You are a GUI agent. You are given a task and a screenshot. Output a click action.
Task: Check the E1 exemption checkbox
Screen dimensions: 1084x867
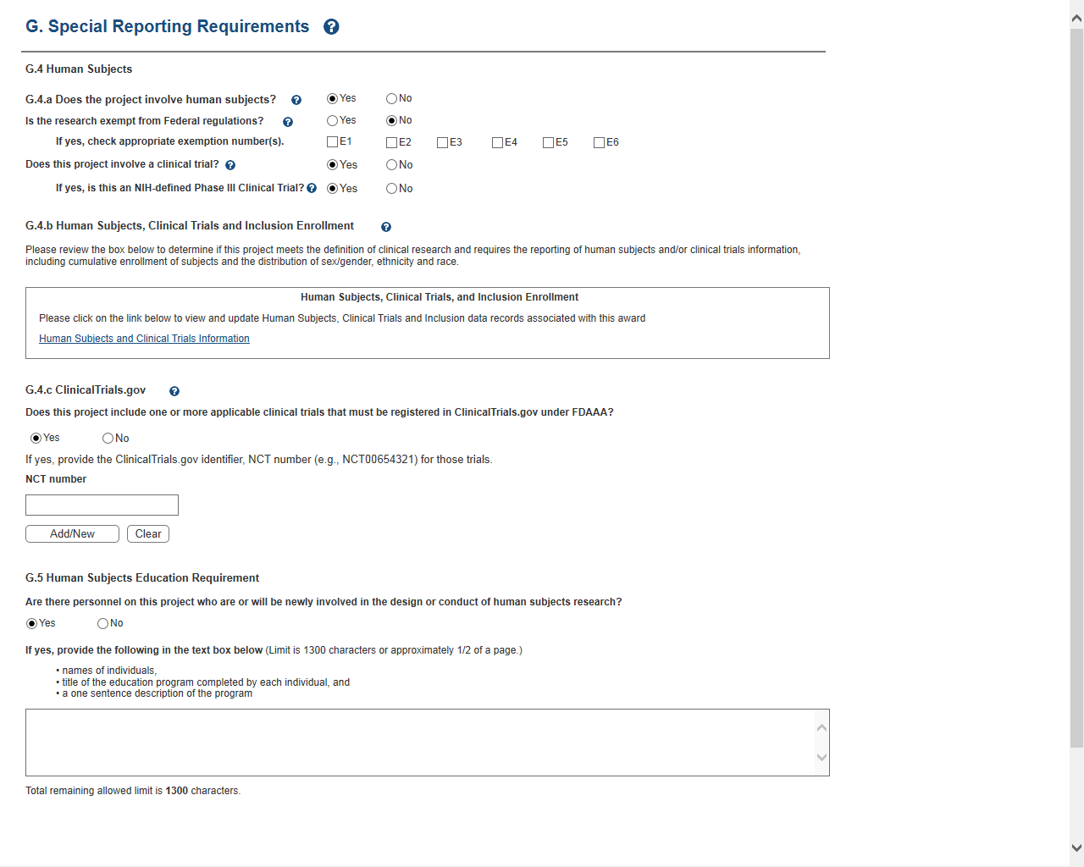[332, 142]
